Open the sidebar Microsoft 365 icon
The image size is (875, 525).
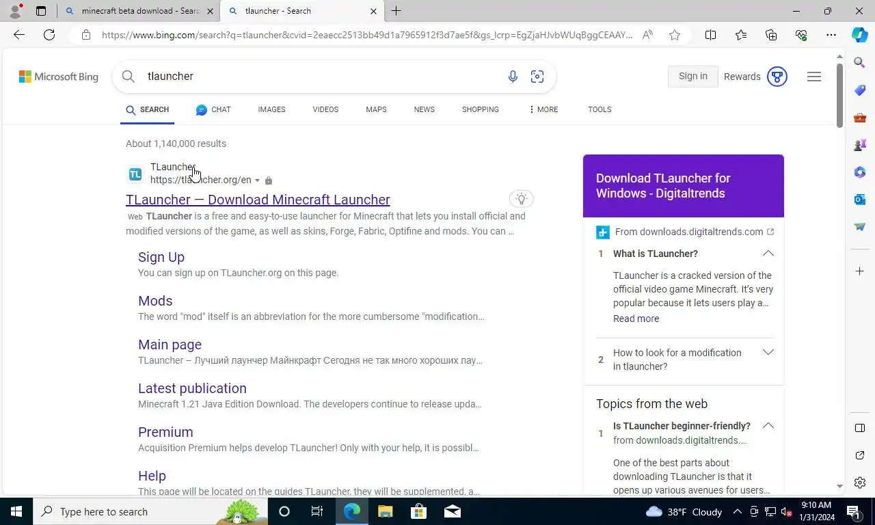(x=860, y=172)
